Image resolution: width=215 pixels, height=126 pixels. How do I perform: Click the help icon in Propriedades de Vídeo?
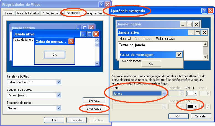(x=101, y=4)
